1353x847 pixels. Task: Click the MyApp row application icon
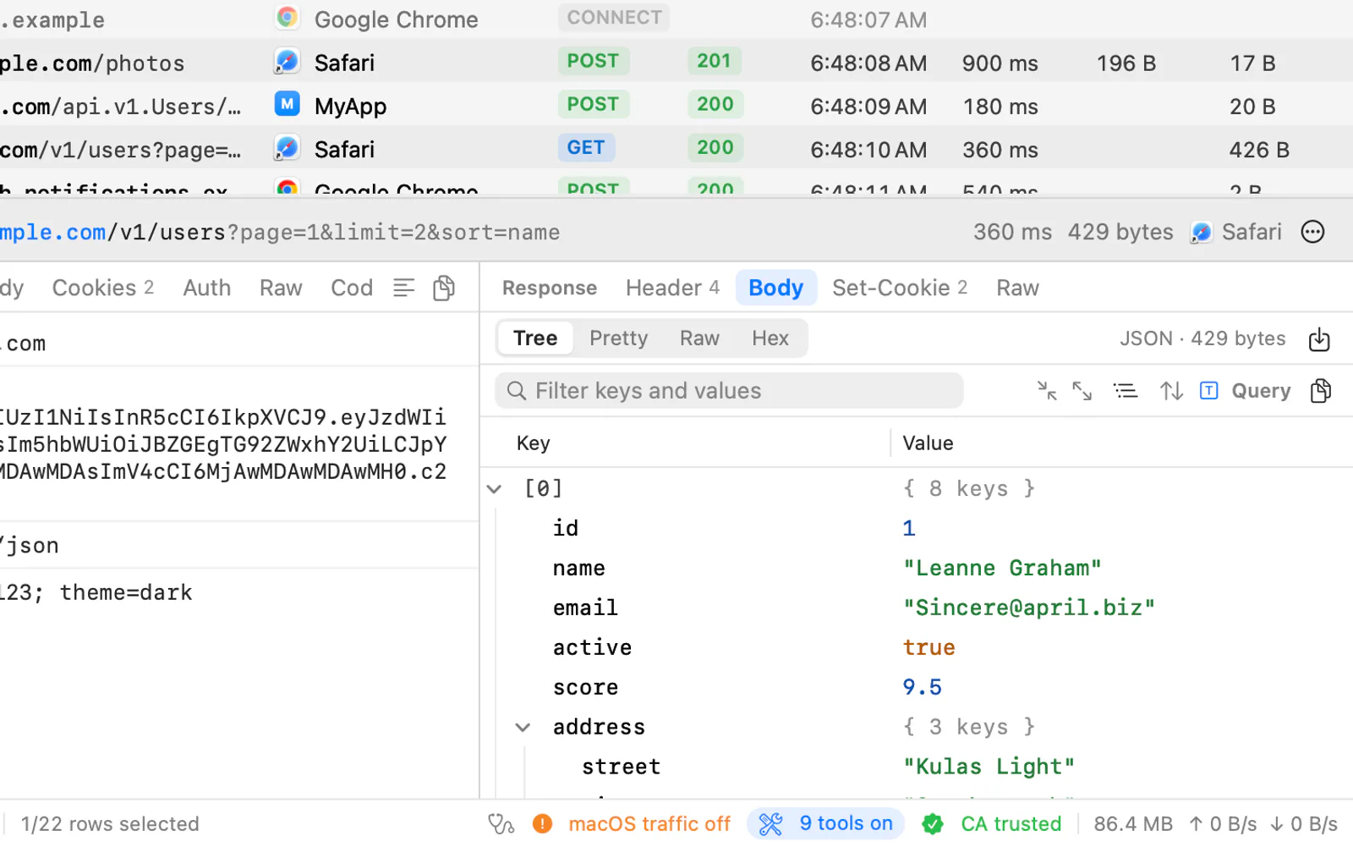click(x=288, y=105)
